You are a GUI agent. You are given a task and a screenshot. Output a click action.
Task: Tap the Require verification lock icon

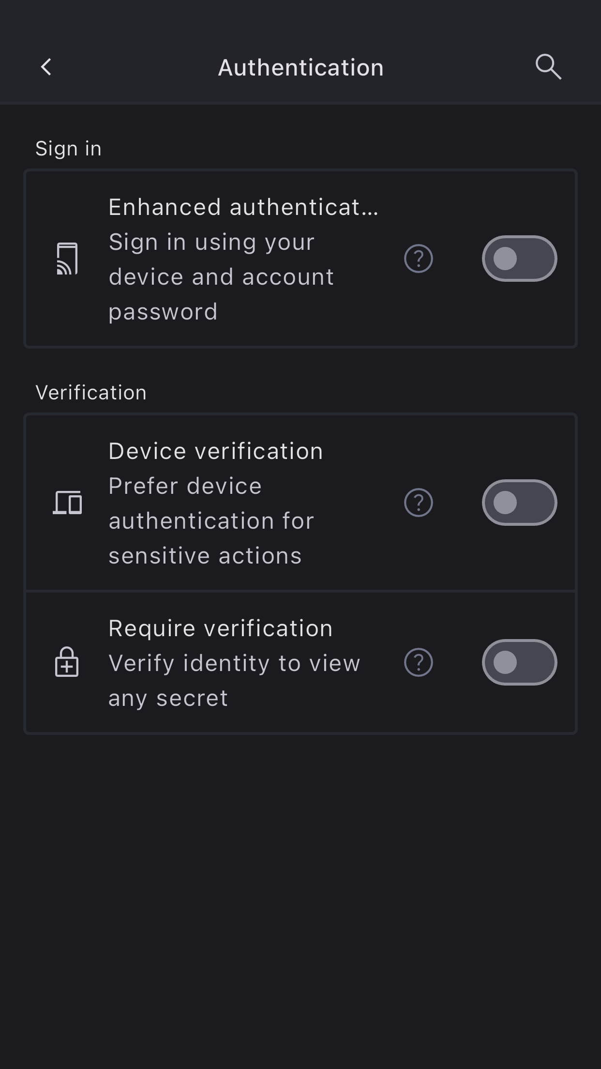point(67,662)
